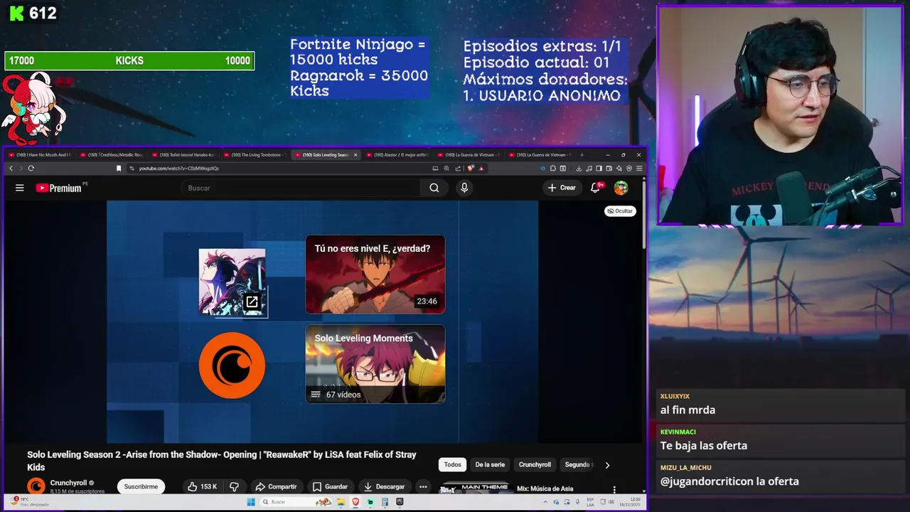910x512 pixels.
Task: Open the Windows Start button
Action: click(251, 501)
